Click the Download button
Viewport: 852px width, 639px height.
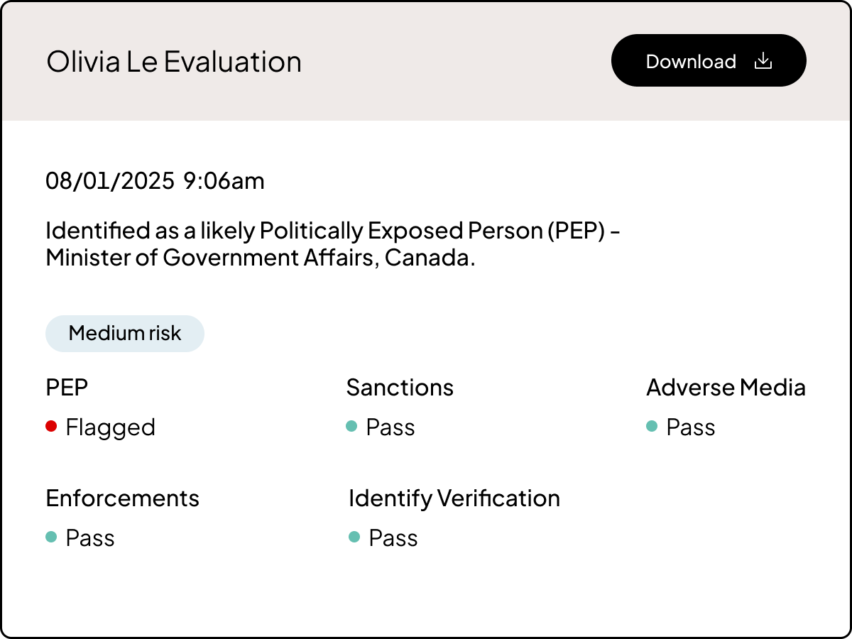pos(708,60)
